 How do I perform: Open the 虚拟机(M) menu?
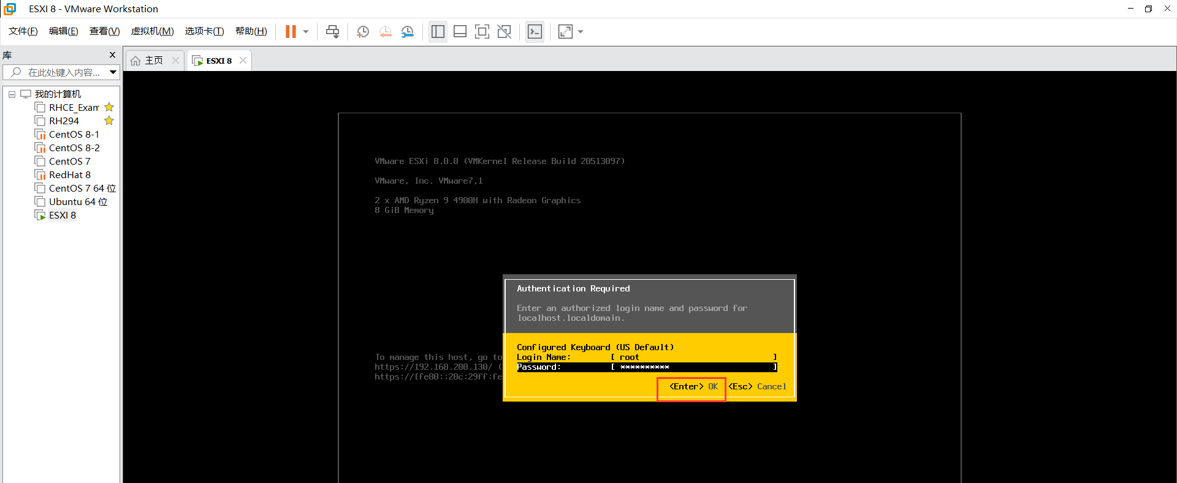[x=153, y=31]
